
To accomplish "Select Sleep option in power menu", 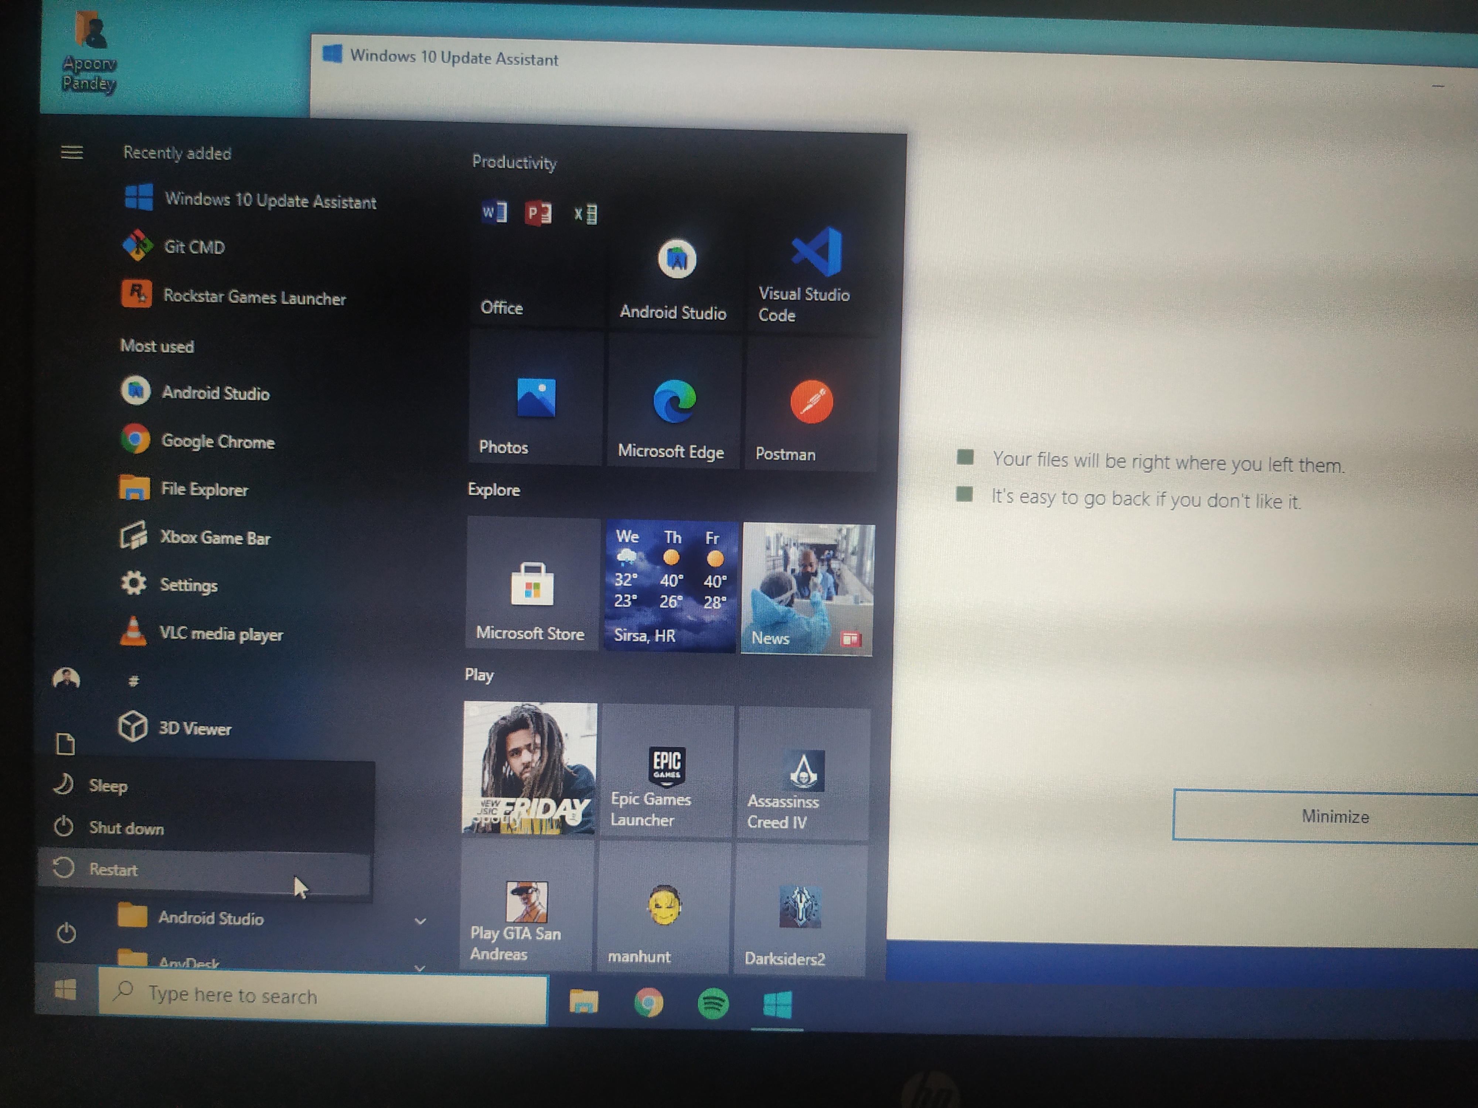I will tap(108, 786).
